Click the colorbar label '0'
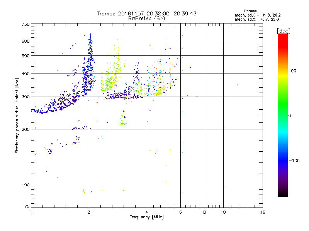This screenshot has width=309, height=231. coord(289,116)
